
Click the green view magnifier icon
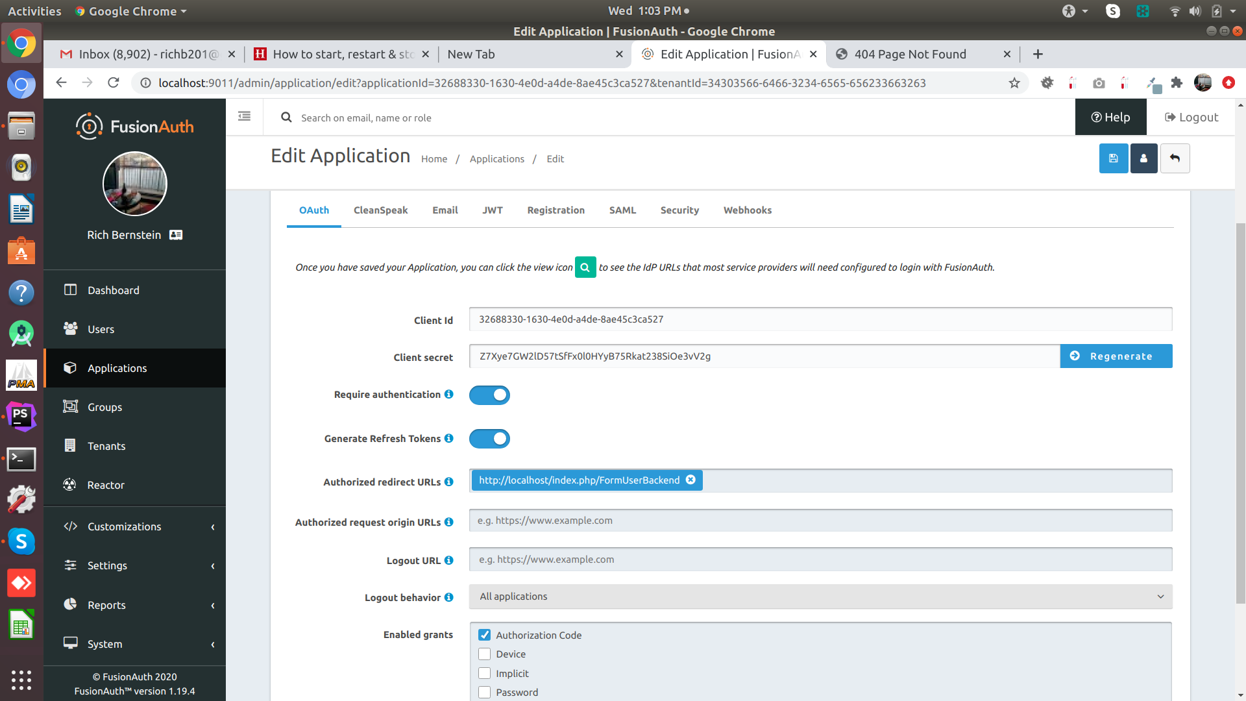click(x=585, y=267)
